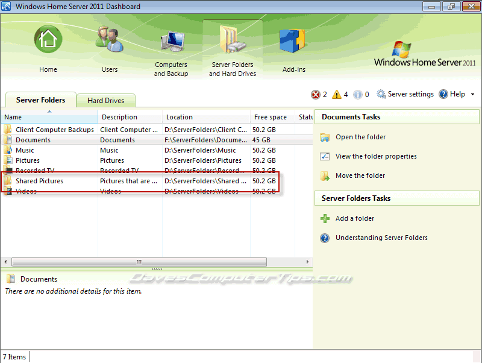Screen dimensions: 482x363
Task: Switch to the Hard Drives tab
Action: coord(106,101)
